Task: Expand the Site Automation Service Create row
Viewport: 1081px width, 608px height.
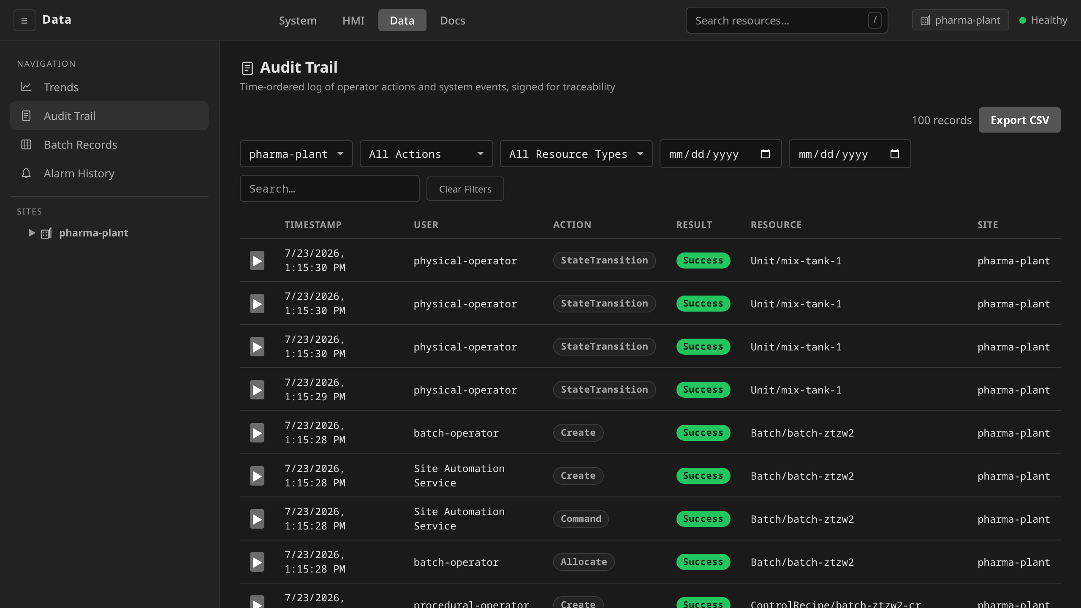Action: click(x=257, y=476)
